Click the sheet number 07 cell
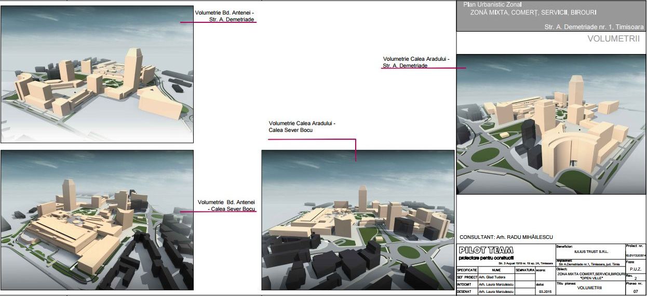The width and height of the screenshot is (647, 296). (636, 291)
